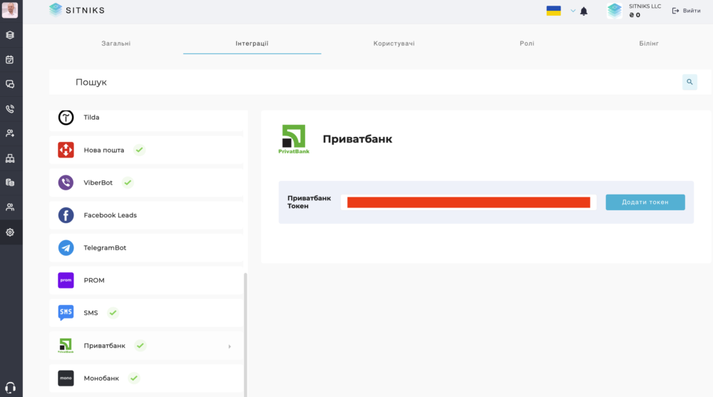Image resolution: width=713 pixels, height=397 pixels.
Task: Open the PROM row label
Action: click(94, 280)
